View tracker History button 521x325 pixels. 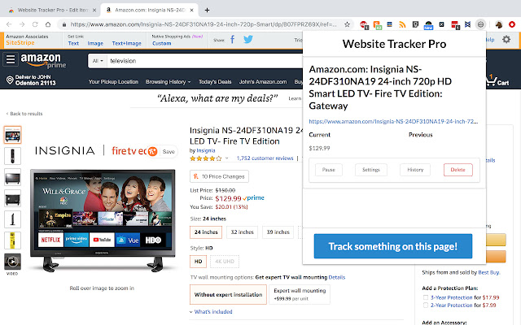[x=415, y=170]
